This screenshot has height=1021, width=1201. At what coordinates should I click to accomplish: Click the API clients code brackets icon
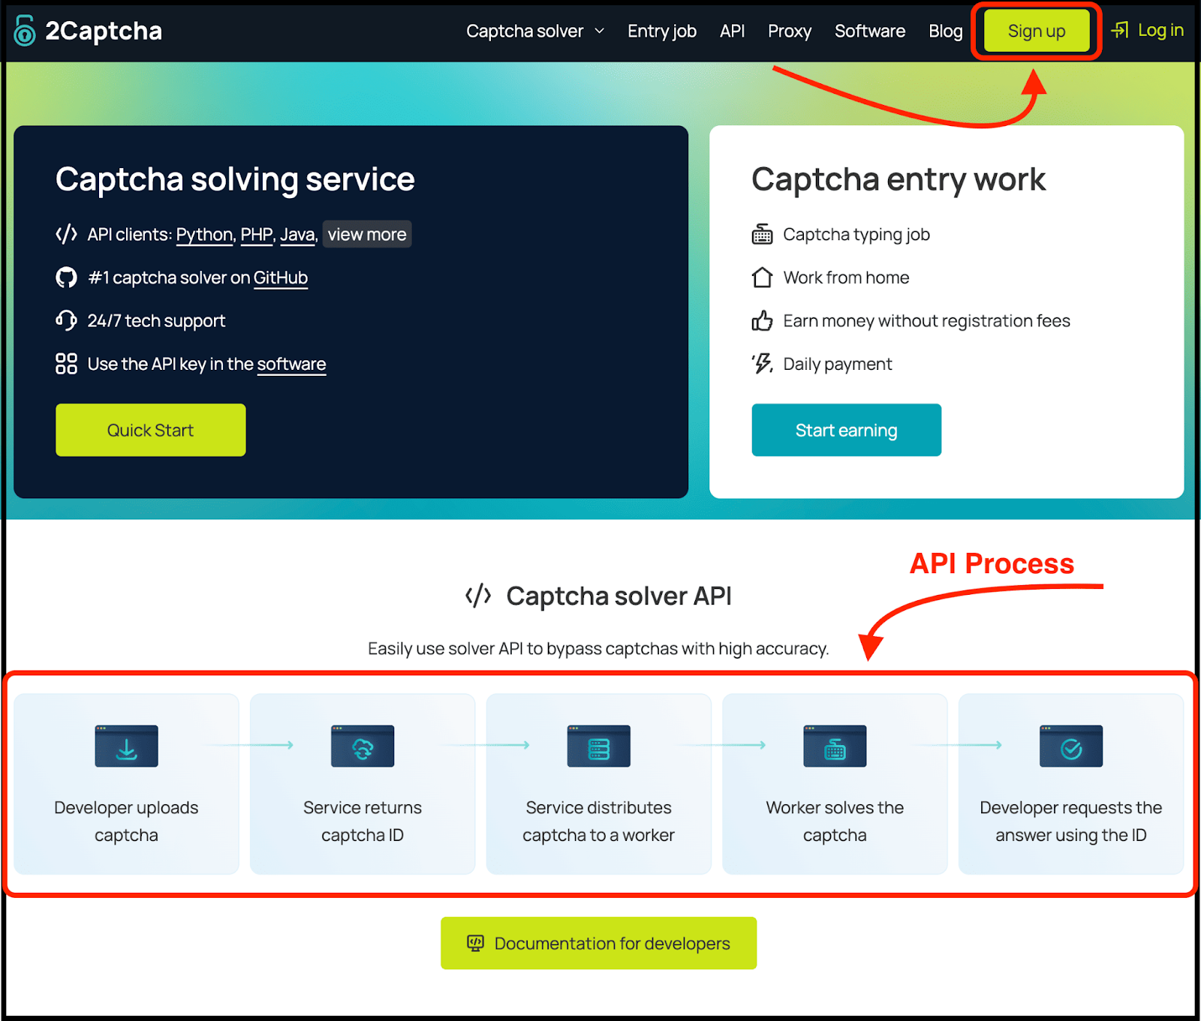66,233
